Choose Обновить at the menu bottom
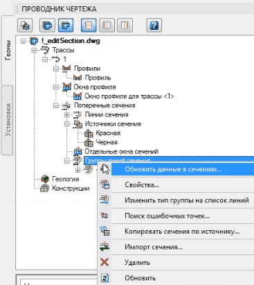 click(x=176, y=278)
